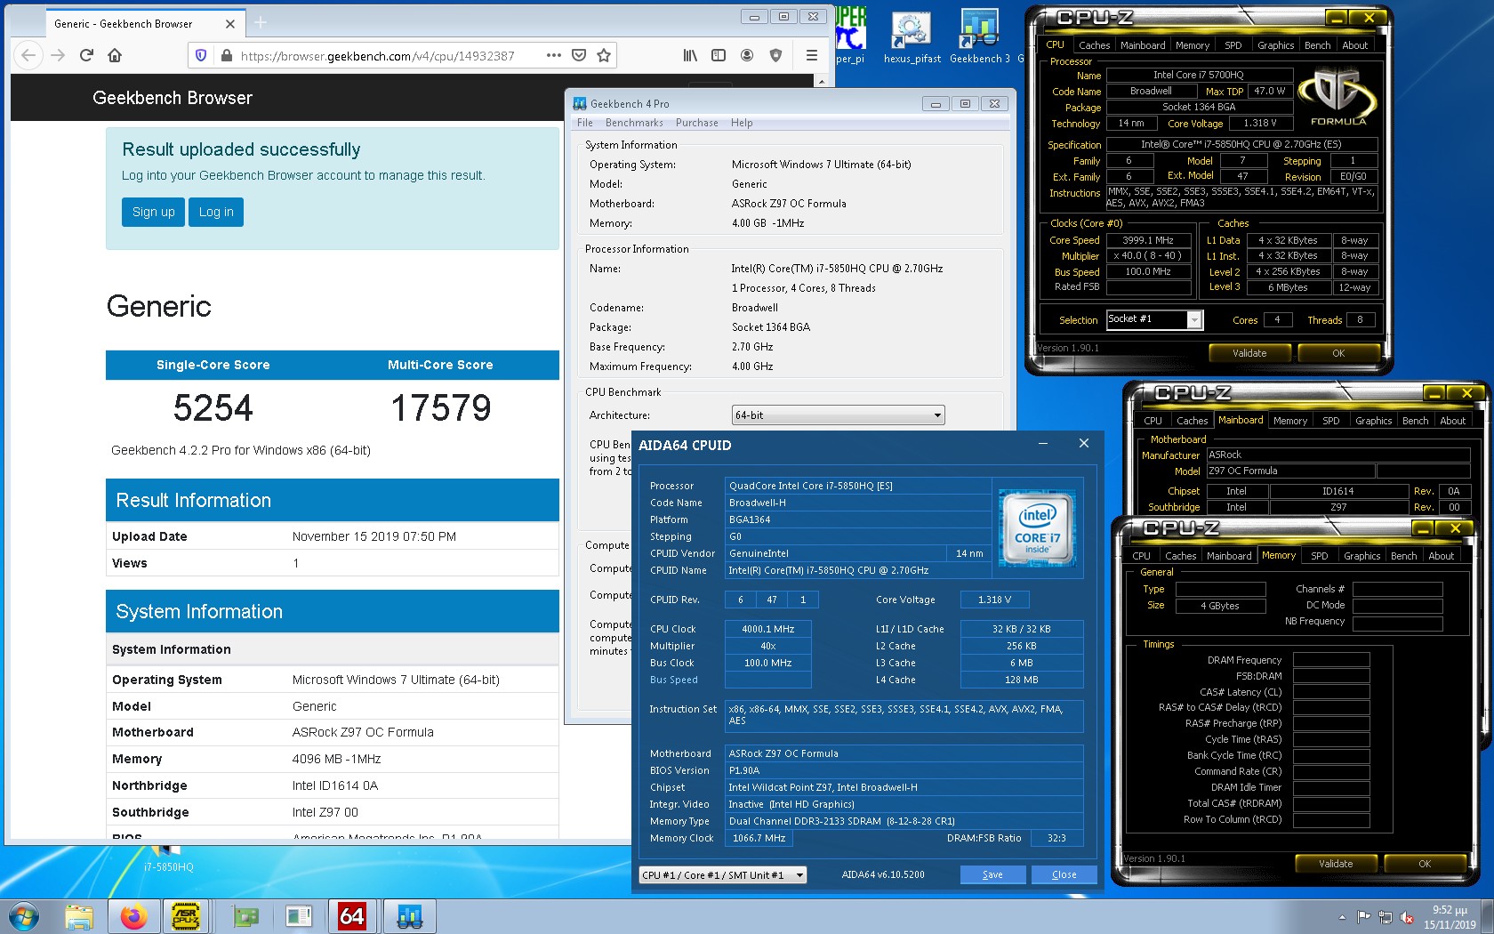Open AIDA64 taskbar icon

click(x=352, y=916)
